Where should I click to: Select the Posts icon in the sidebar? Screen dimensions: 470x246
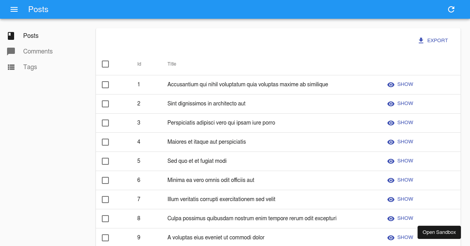(x=11, y=36)
